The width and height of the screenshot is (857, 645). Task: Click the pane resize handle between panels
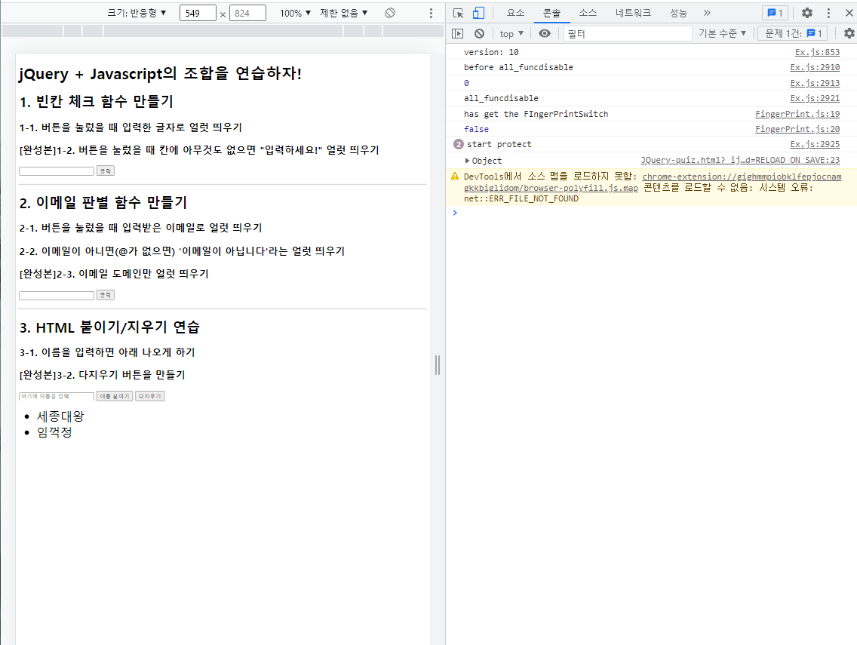[x=438, y=364]
